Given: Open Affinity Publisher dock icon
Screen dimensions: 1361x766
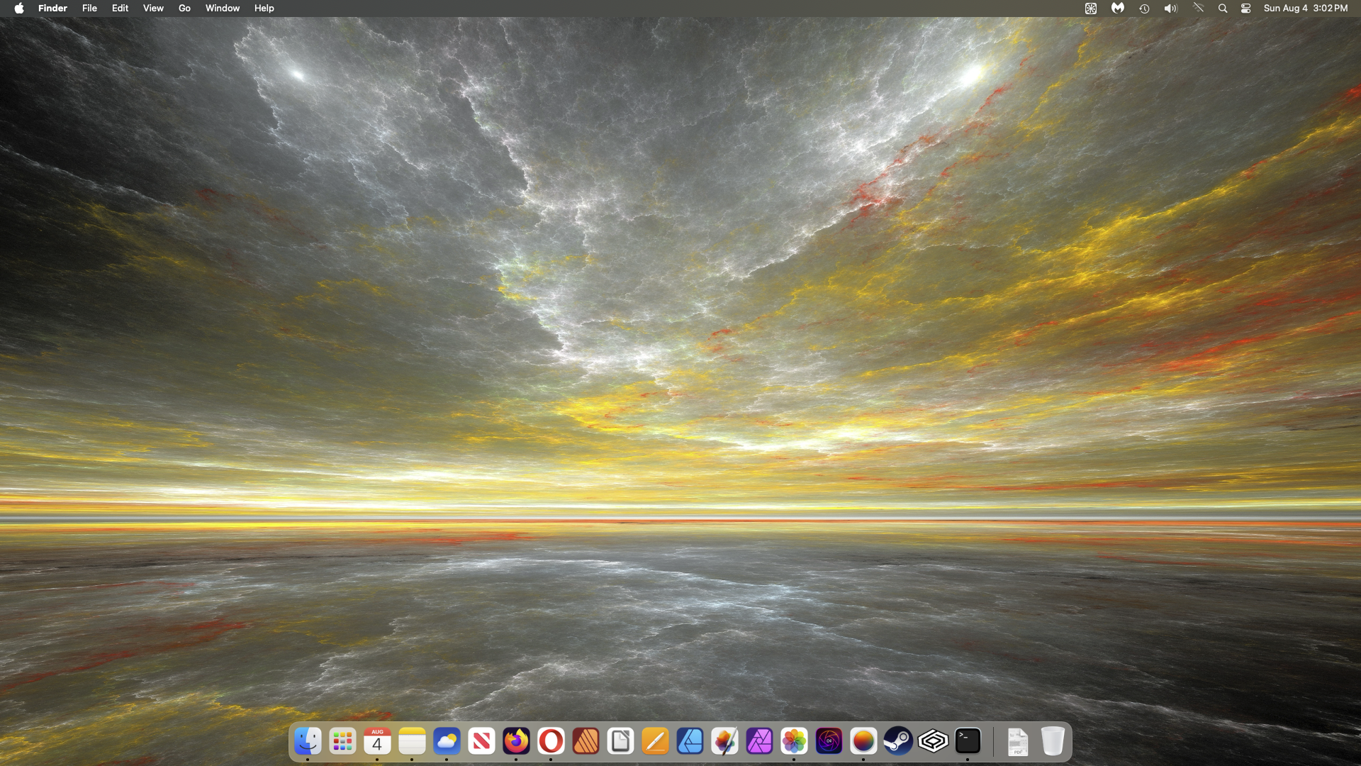Looking at the screenshot, I should (x=586, y=741).
